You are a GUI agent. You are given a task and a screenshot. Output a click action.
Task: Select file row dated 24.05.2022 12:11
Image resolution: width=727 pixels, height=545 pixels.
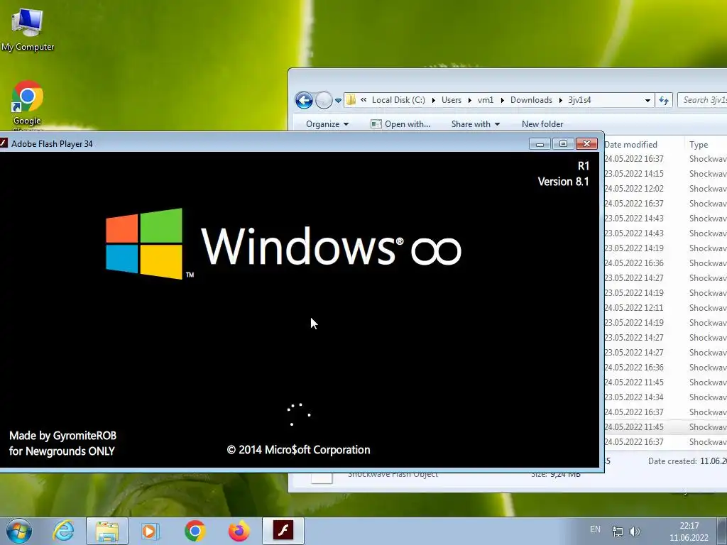click(x=666, y=308)
